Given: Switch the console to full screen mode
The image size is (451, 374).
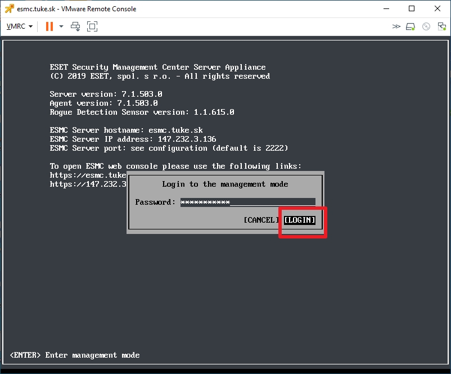Looking at the screenshot, I should point(92,26).
